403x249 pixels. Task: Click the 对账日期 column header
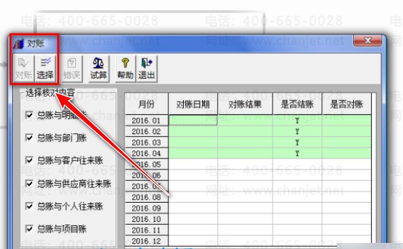click(193, 104)
